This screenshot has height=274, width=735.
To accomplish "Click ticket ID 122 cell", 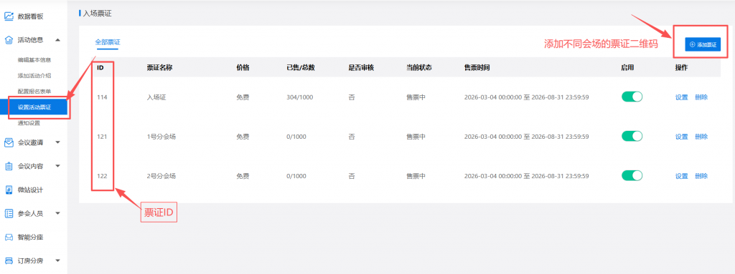I will click(x=102, y=176).
